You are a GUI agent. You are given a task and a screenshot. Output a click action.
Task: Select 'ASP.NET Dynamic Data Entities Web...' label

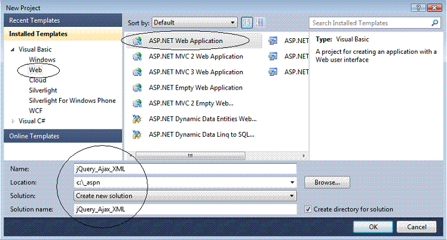coord(203,119)
